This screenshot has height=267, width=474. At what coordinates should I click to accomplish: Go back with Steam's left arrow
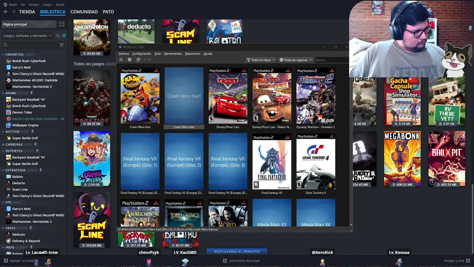[x=6, y=12]
